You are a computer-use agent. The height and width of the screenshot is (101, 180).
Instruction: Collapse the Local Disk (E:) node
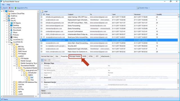click(x=7, y=42)
